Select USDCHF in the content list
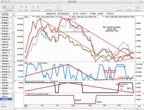 click(x=6, y=94)
